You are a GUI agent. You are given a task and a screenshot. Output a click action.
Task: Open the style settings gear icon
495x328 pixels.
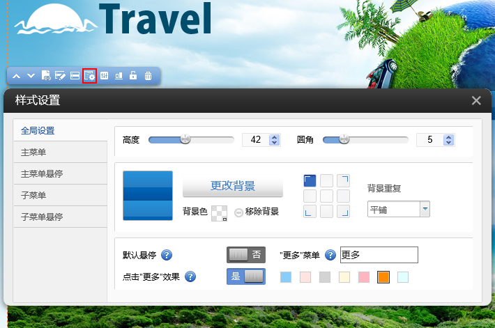click(x=90, y=76)
